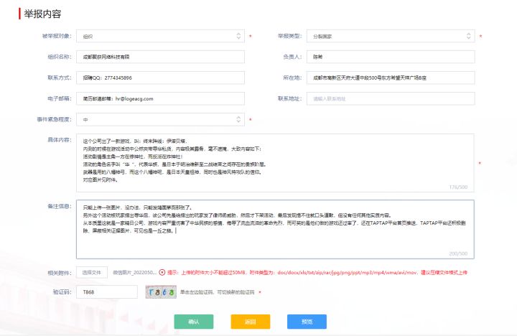Open the 被举报对象 dropdown
The height and width of the screenshot is (336, 517).
pos(160,37)
